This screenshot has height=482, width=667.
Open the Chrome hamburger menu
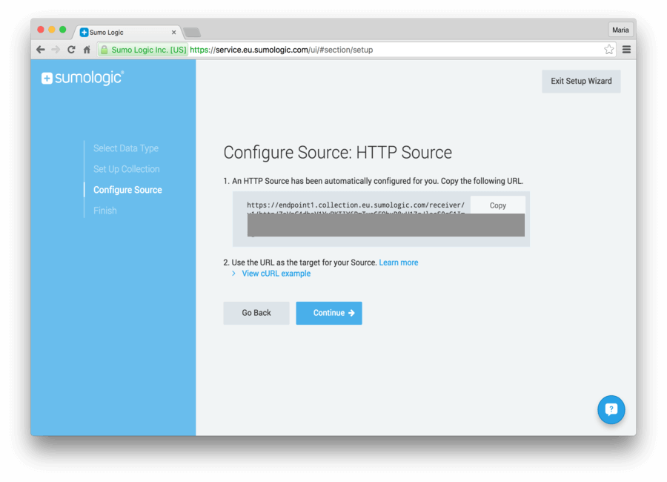coord(626,50)
